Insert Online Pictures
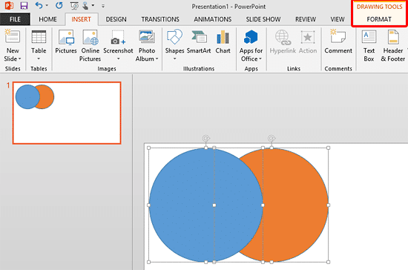 91,45
